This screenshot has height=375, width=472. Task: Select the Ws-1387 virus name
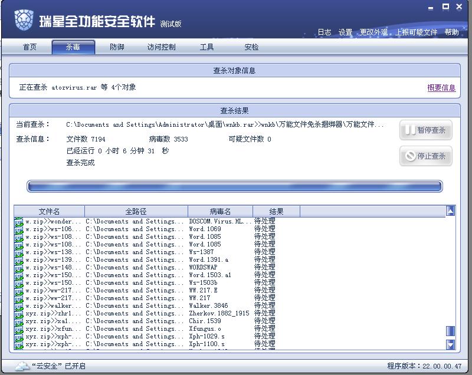click(x=201, y=252)
